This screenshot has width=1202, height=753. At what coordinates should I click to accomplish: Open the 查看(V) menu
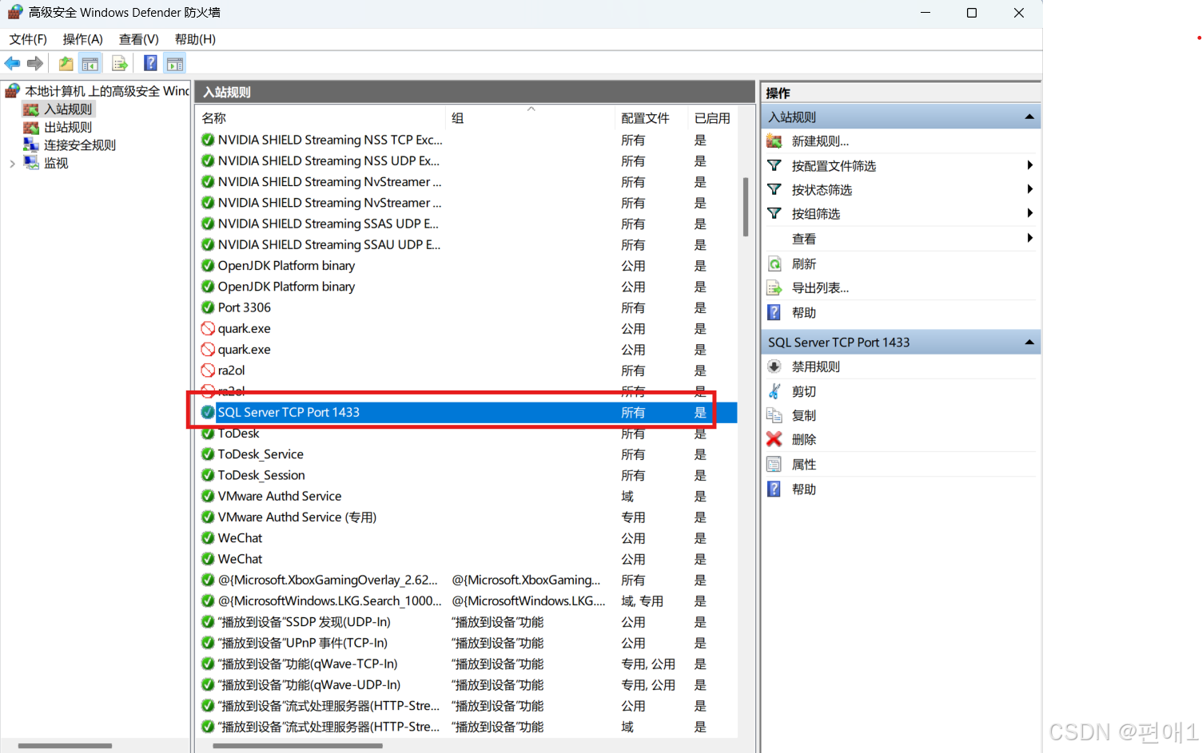(x=137, y=38)
